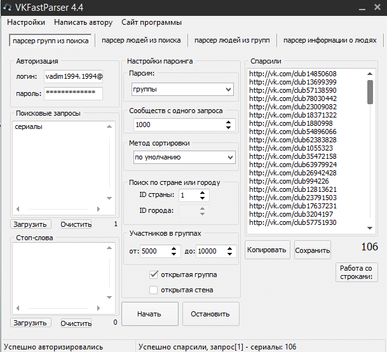
Task: Toggle открытая группа checkbox
Action: 154,274
